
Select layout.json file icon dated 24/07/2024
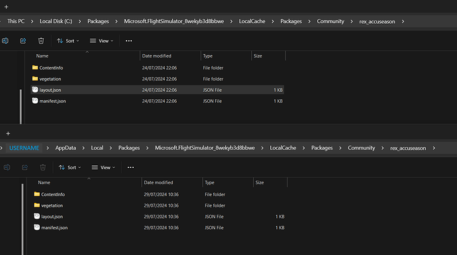pyautogui.click(x=35, y=90)
